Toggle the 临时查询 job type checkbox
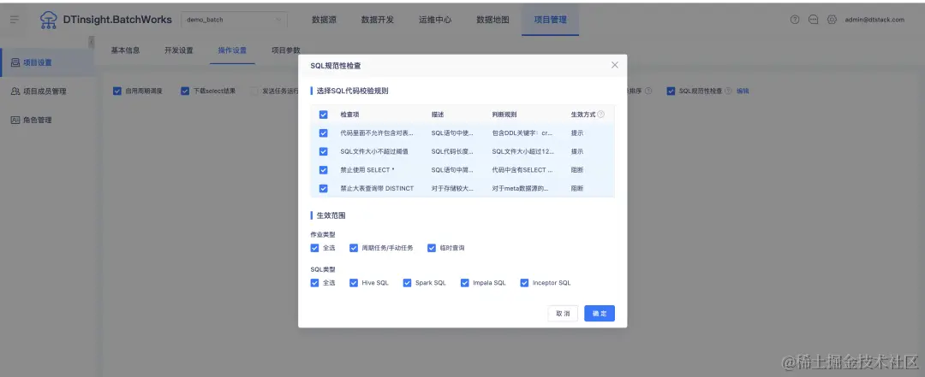The image size is (925, 377). (x=431, y=248)
